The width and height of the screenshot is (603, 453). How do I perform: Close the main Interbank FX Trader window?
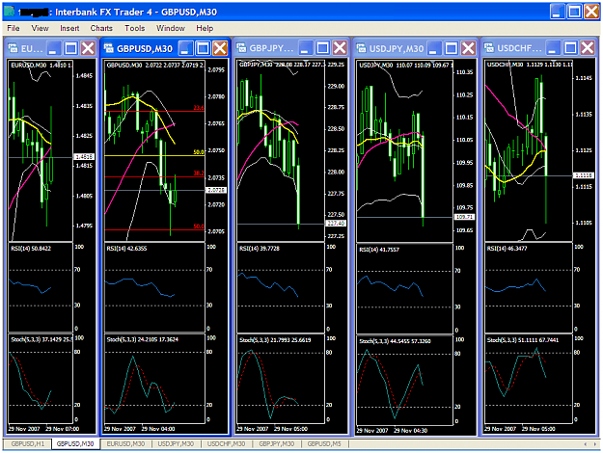tap(591, 12)
